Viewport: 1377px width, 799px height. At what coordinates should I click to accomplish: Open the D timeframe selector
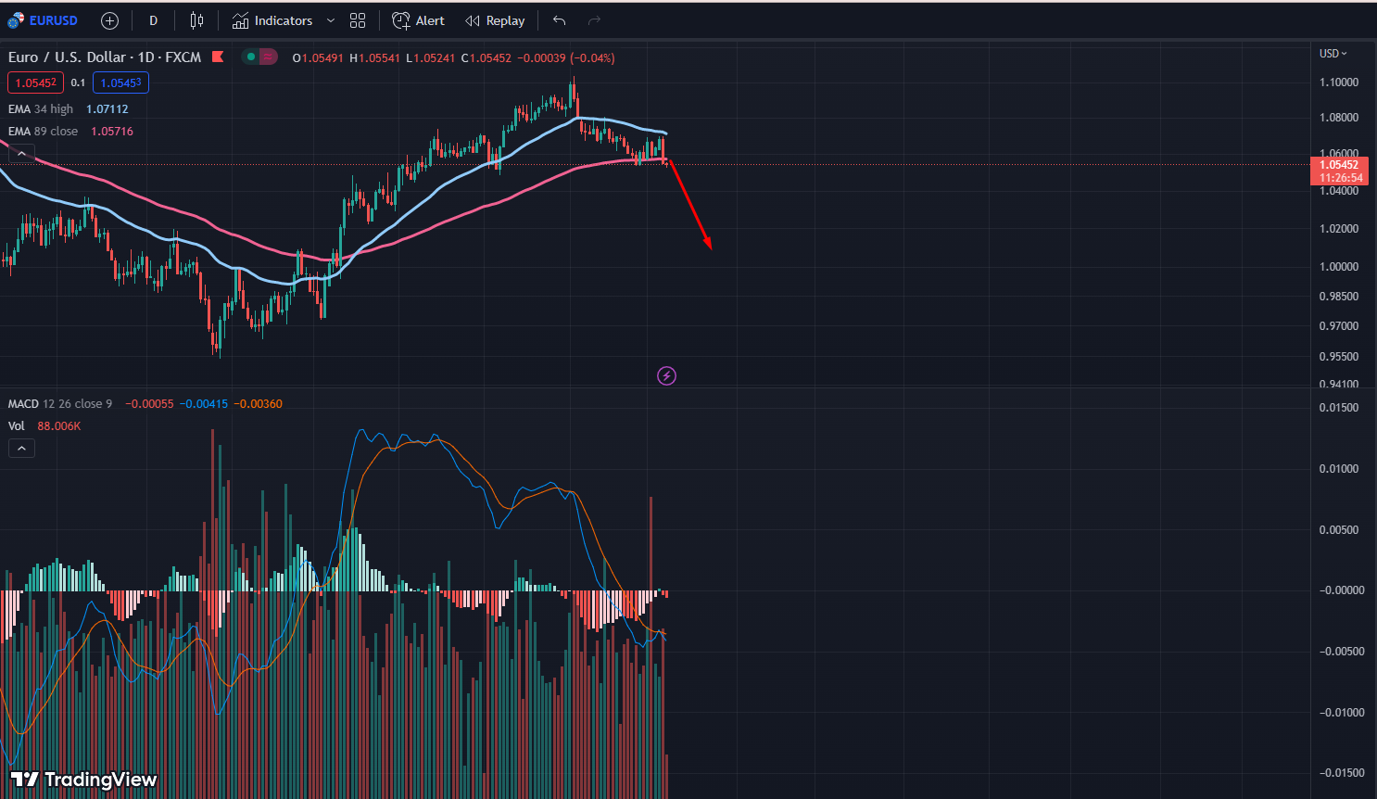point(153,19)
